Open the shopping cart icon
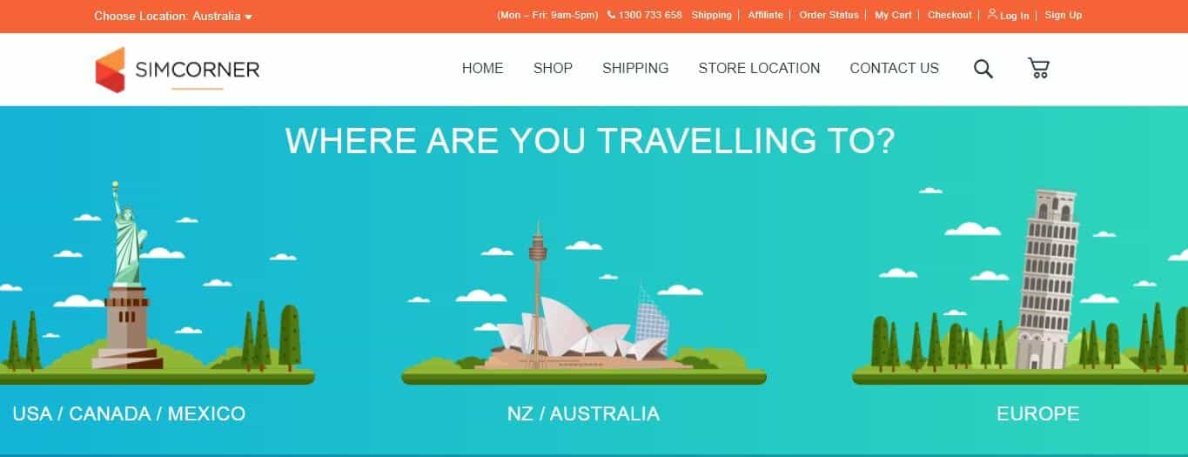The width and height of the screenshot is (1188, 457). pyautogui.click(x=1038, y=68)
